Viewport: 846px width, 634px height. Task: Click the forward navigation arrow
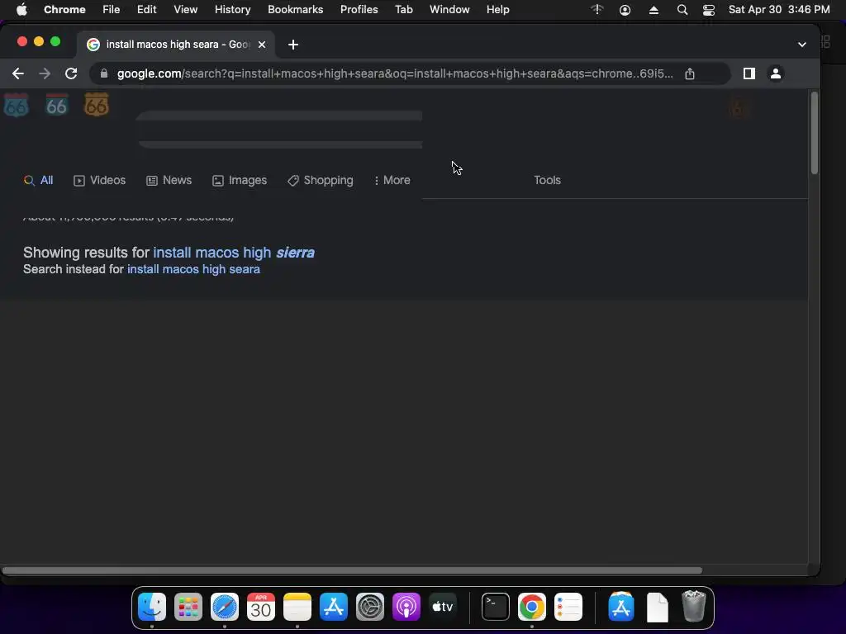point(45,73)
